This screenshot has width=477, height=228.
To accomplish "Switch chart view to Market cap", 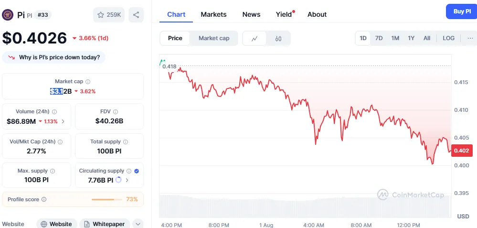I will tap(214, 38).
